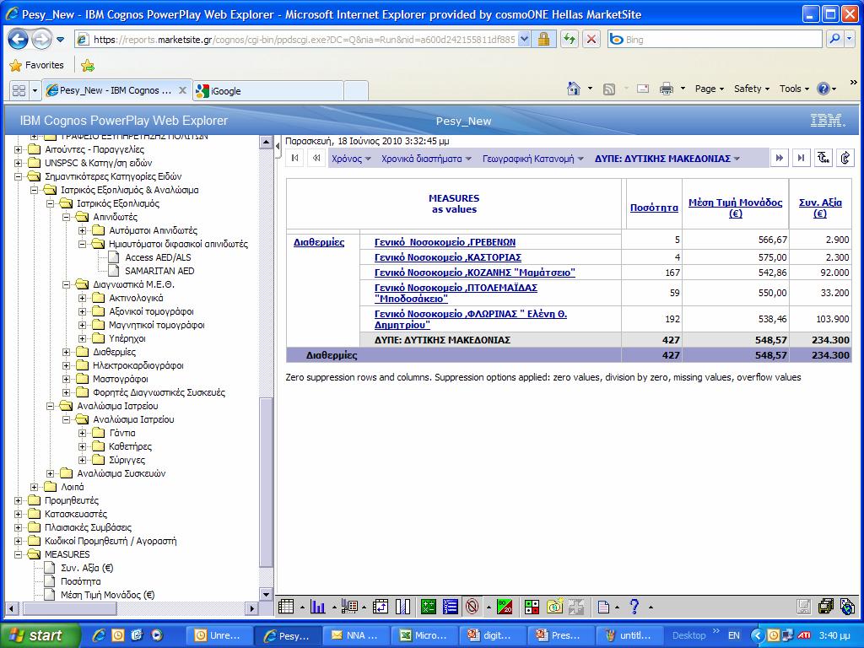Open custom exception highlighting icon
Viewport: 864px width, 648px height.
pos(532,607)
